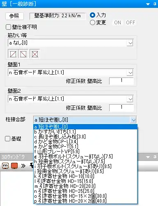Viewport: 158px width, 206px height.
Task: Choose i 羽子板ボルト(スクリュー釘あり)[8.5]
Action: coord(85,166)
